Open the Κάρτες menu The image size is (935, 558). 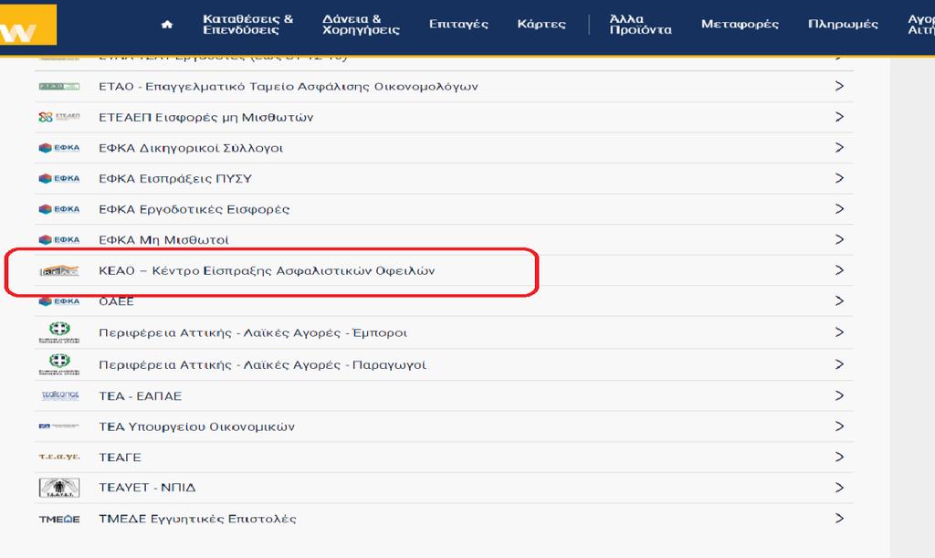click(x=541, y=25)
